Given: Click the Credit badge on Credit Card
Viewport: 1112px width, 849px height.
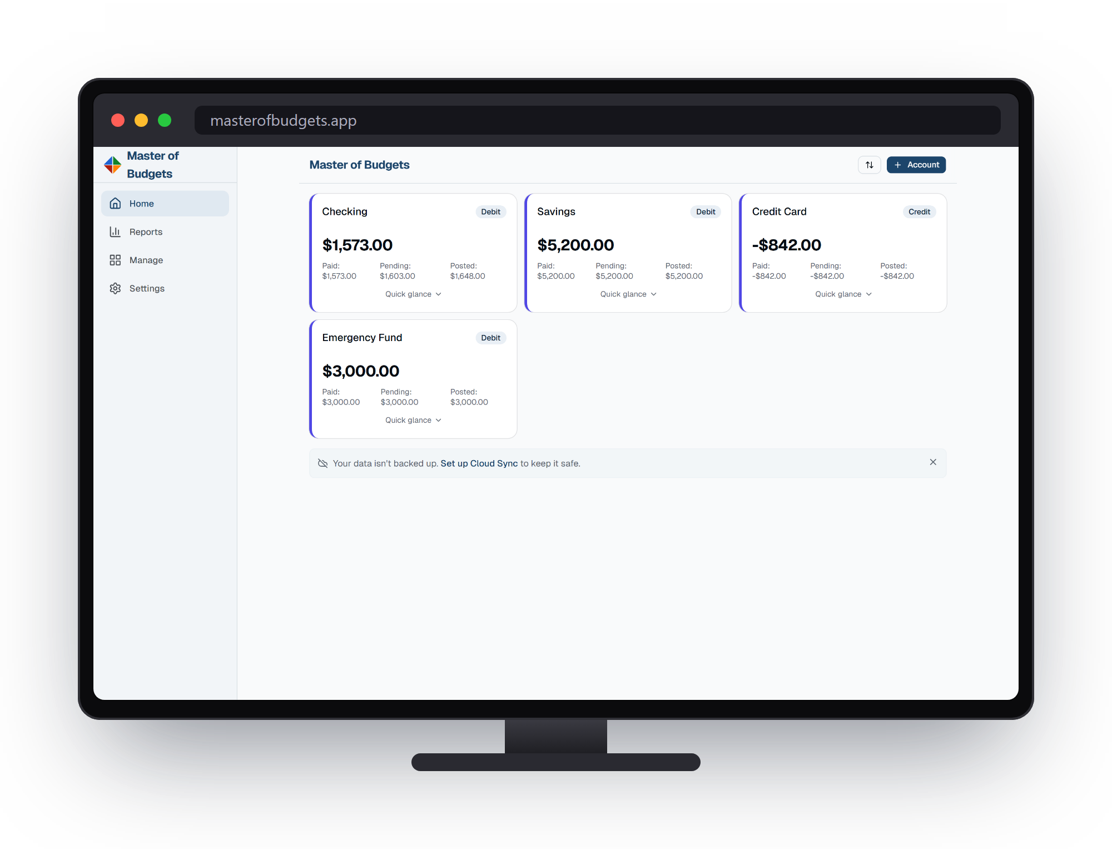Looking at the screenshot, I should [x=919, y=212].
